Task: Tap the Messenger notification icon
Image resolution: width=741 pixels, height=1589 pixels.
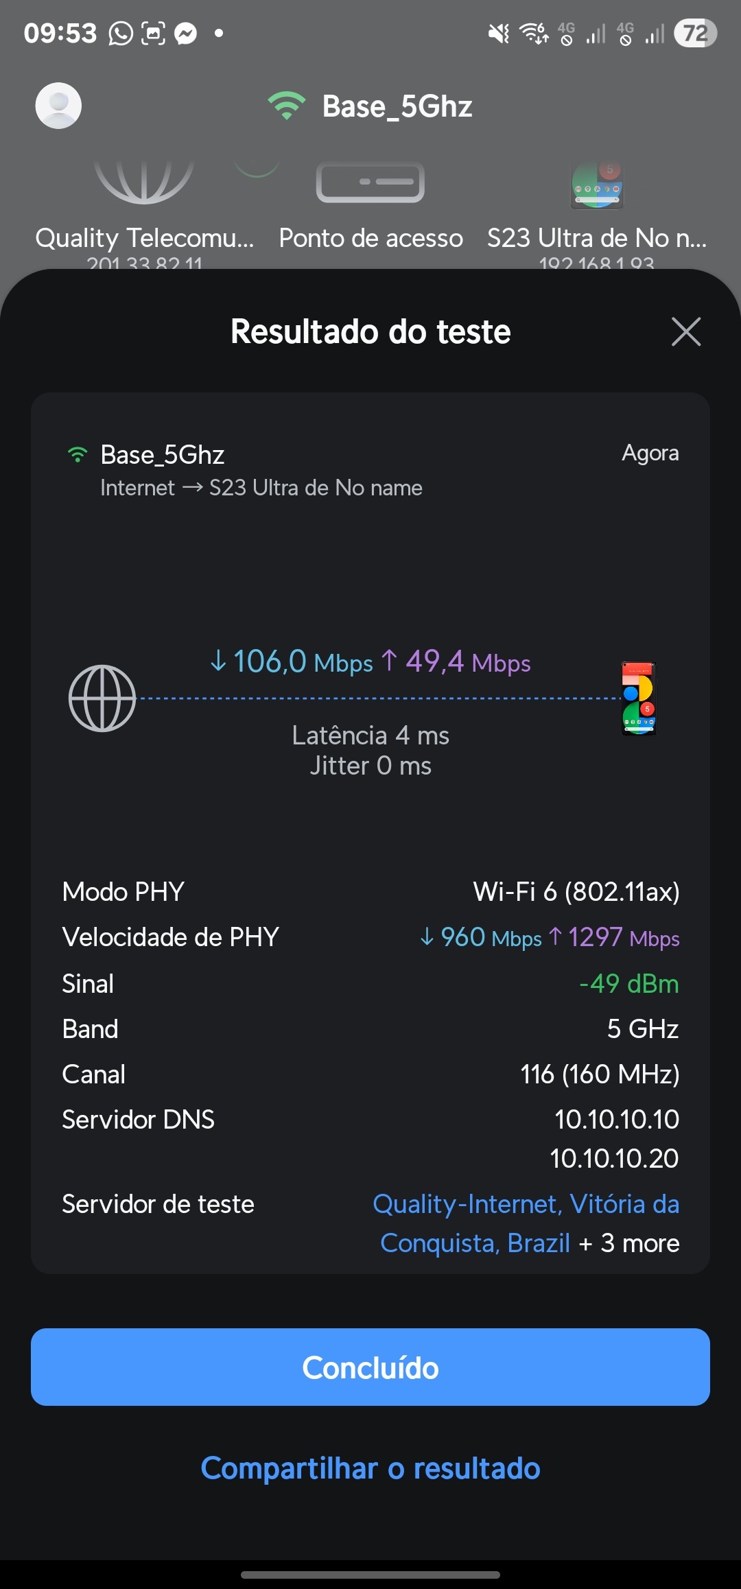Action: pos(185,33)
